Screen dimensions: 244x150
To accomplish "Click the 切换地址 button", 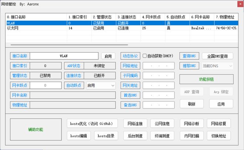I will coord(218,136).
